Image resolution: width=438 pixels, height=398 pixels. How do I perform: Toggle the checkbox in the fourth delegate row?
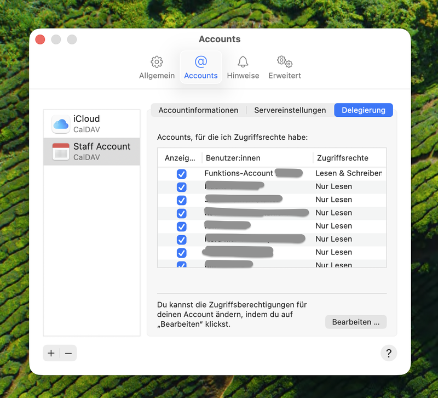click(x=182, y=213)
